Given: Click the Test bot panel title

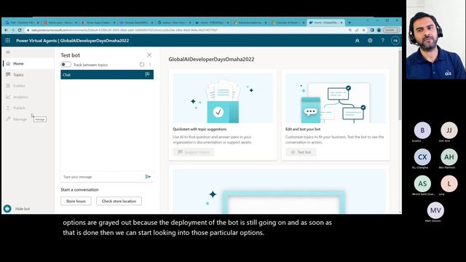Looking at the screenshot, I should pos(70,55).
